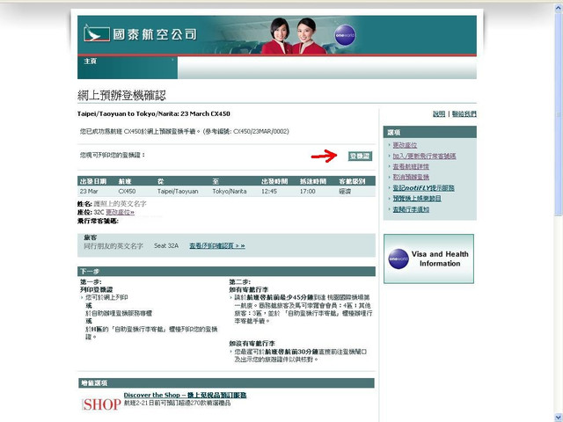Click the 選項 options panel header
Viewport: 563px width, 422px height.
click(x=430, y=132)
